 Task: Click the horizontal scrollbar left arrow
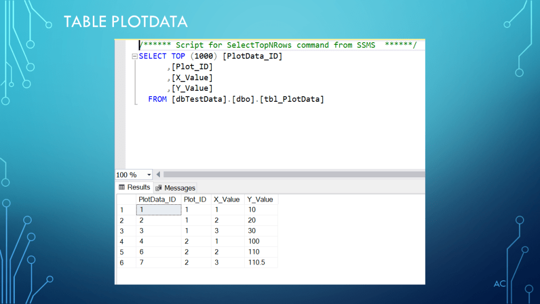point(158,175)
